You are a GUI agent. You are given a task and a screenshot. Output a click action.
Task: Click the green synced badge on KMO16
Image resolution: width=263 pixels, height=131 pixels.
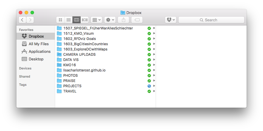coord(149,65)
